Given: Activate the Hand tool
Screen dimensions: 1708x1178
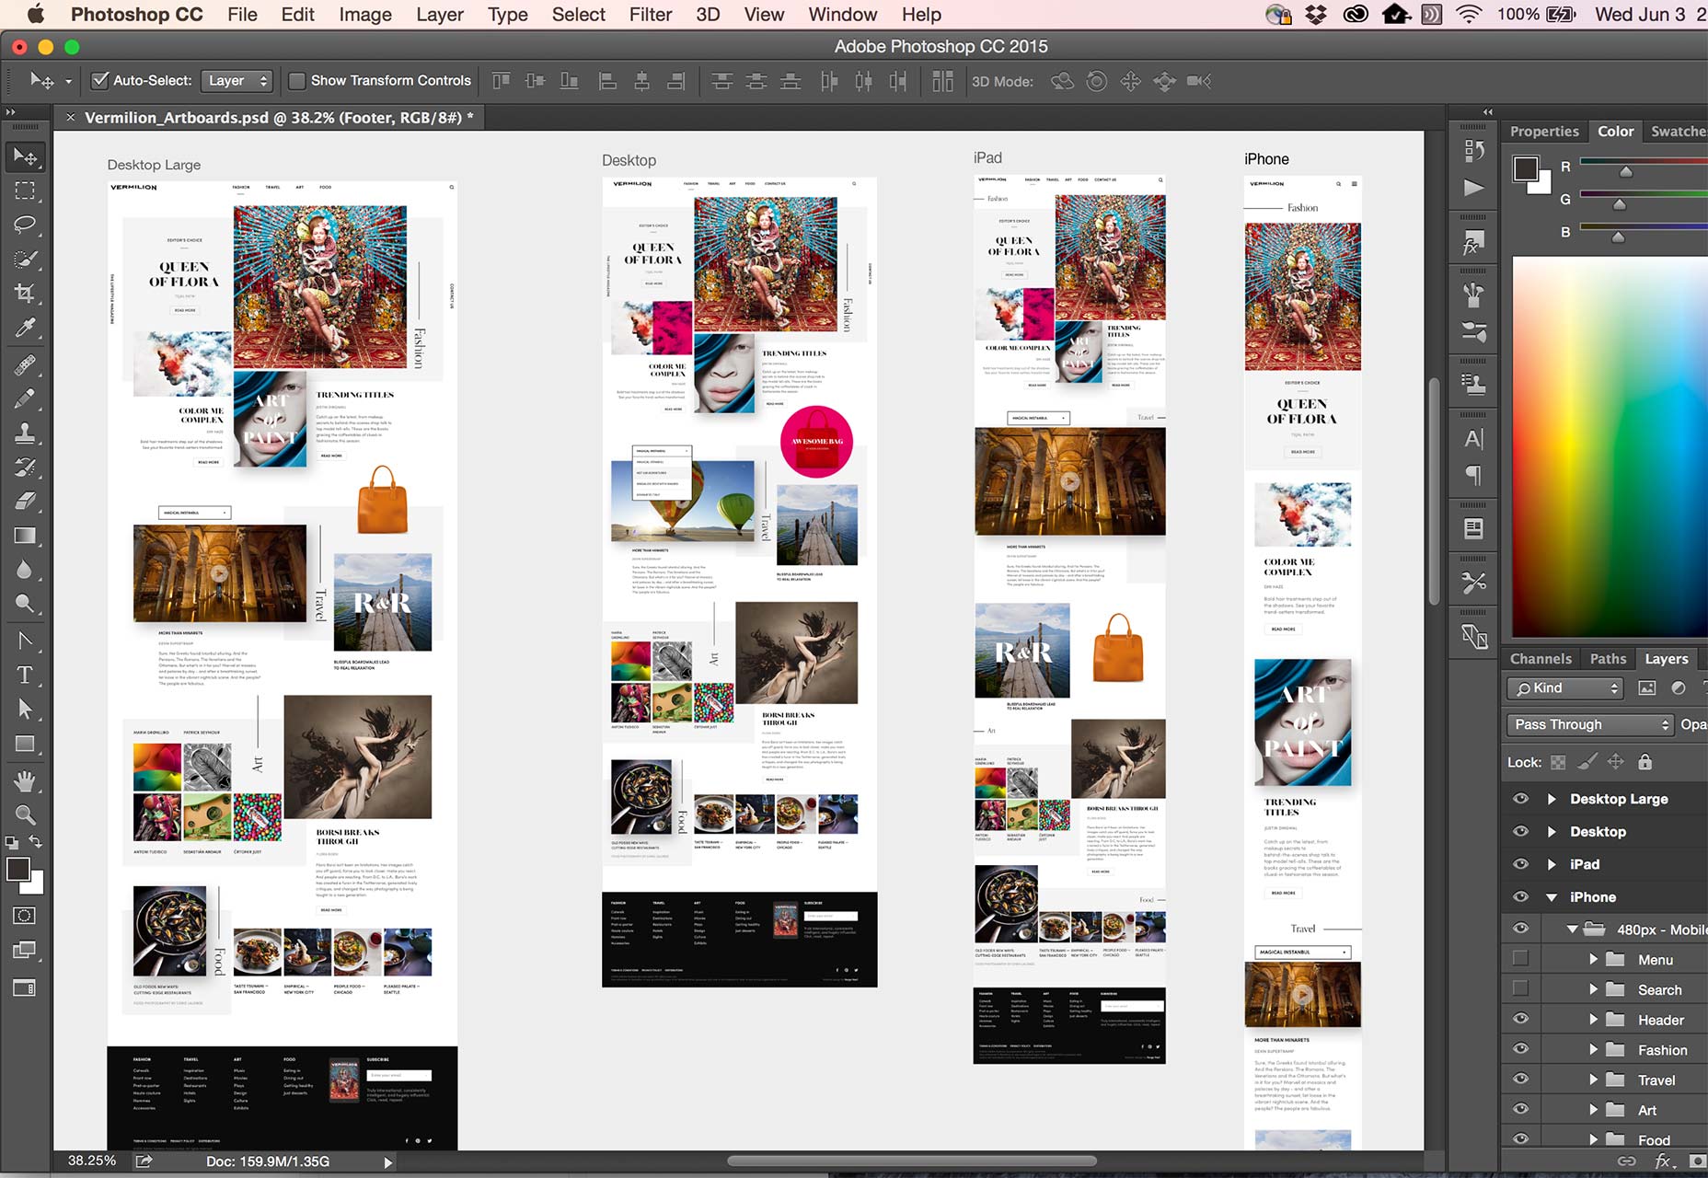Looking at the screenshot, I should tap(25, 781).
